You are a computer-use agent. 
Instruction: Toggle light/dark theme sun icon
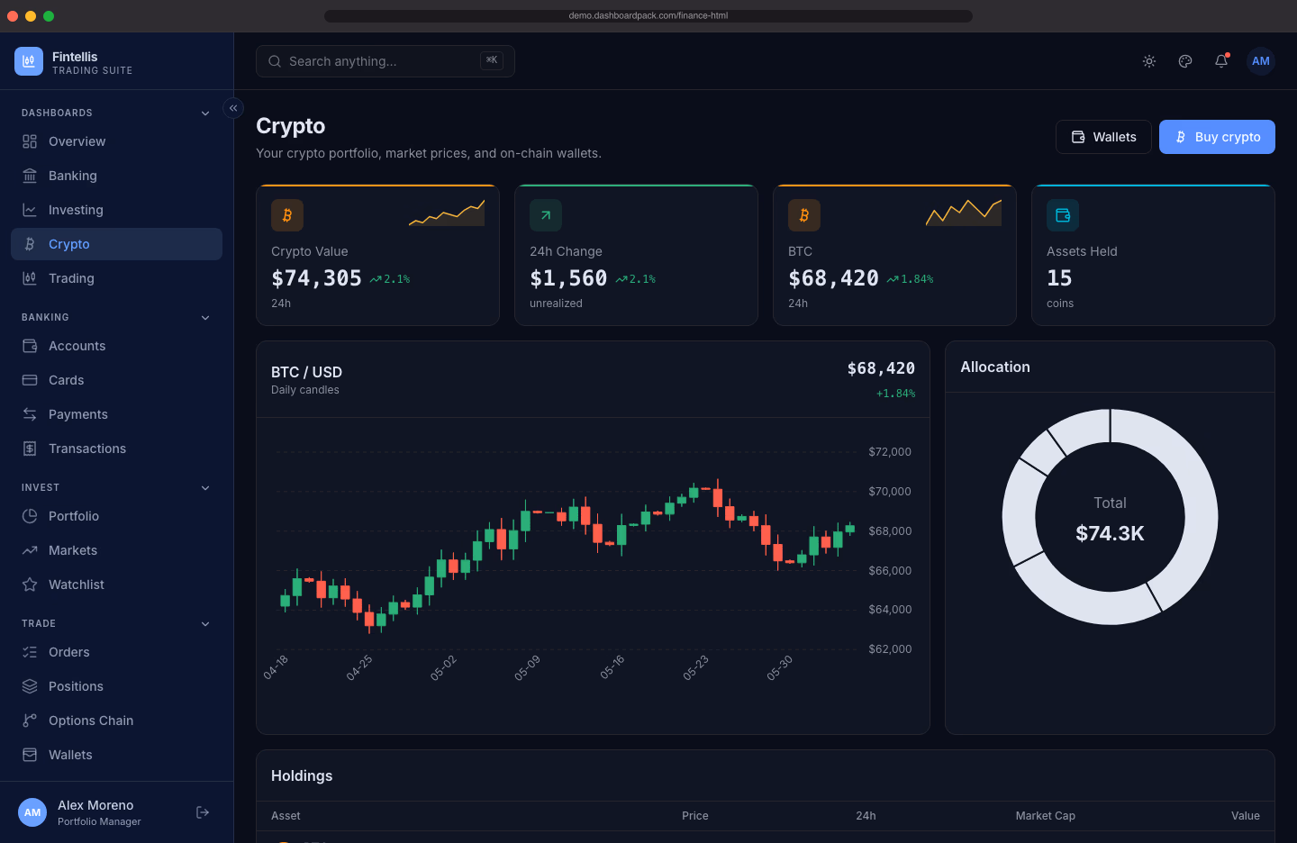(x=1149, y=61)
